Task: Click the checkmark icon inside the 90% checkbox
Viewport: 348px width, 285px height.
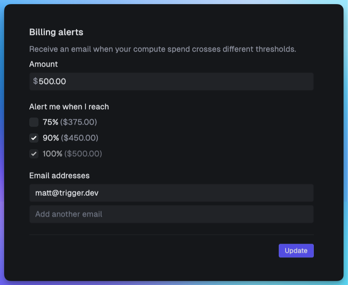Action: point(34,138)
